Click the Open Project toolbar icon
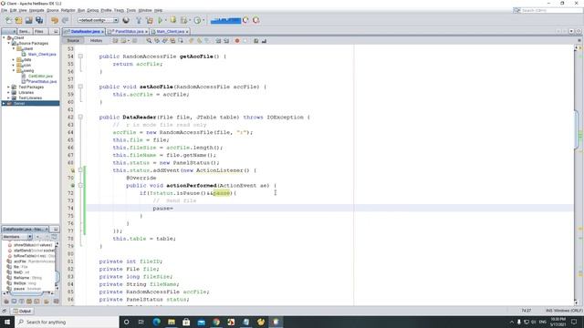The height and width of the screenshot is (328, 584). click(x=28, y=20)
